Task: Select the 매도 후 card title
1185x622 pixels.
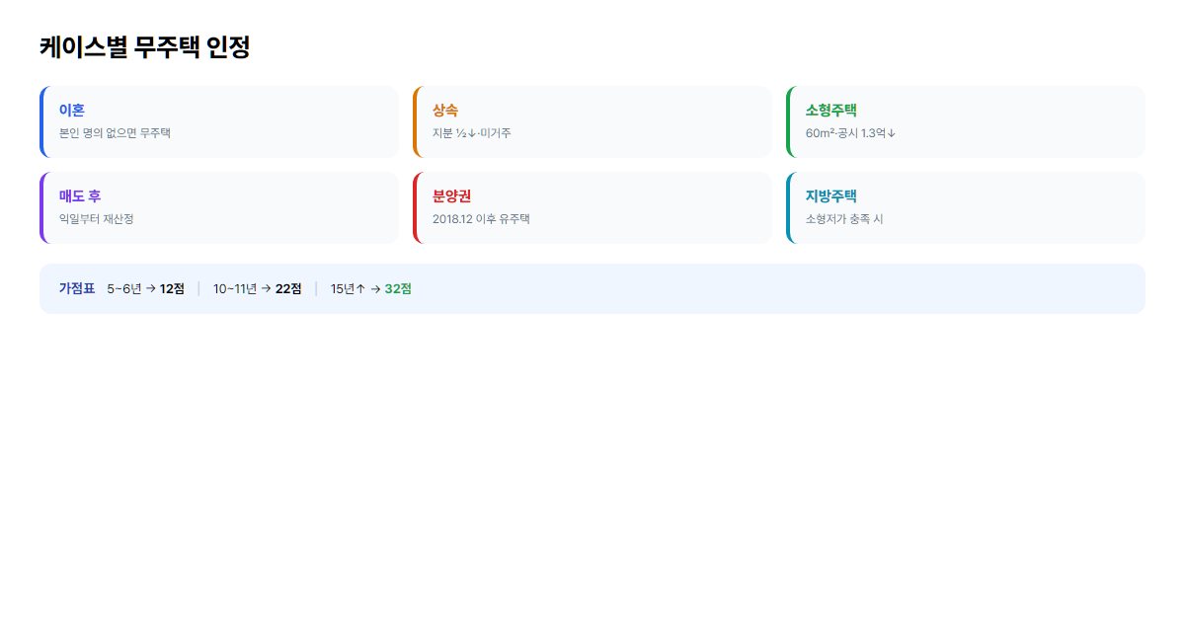Action: pyautogui.click(x=80, y=196)
